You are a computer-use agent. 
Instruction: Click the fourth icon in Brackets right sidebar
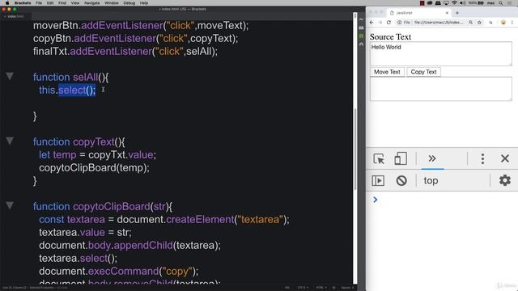coord(362,44)
